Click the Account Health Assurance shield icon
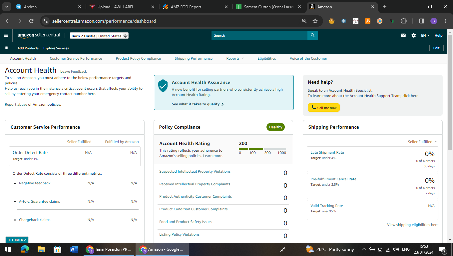Screen dimensions: 453x256 [163, 86]
